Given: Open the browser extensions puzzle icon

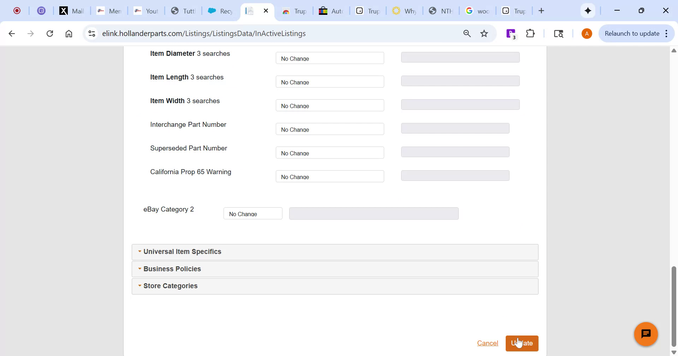Looking at the screenshot, I should tap(530, 33).
